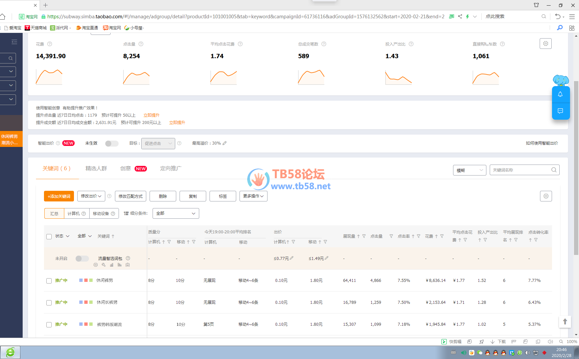Click the 复制 button

193,196
